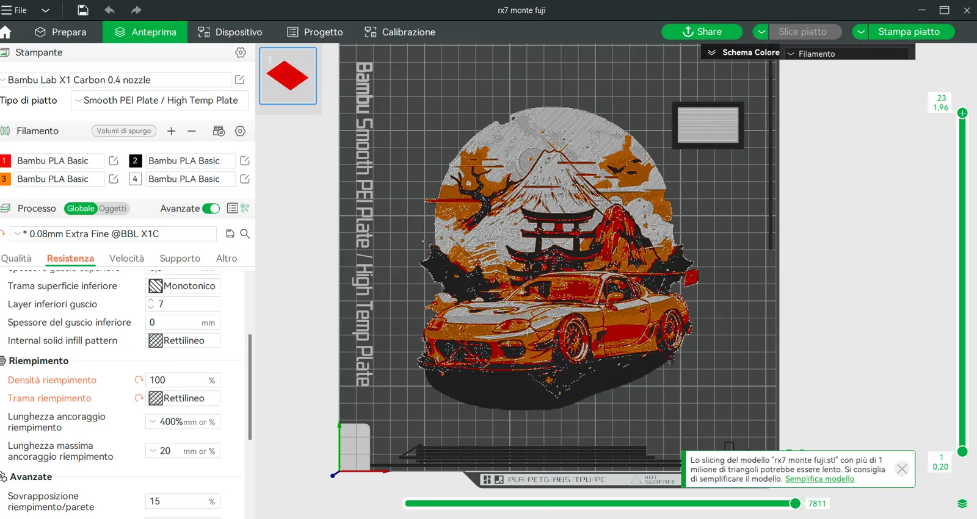The width and height of the screenshot is (977, 519).
Task: Remove a filament with minus icon
Action: click(192, 131)
